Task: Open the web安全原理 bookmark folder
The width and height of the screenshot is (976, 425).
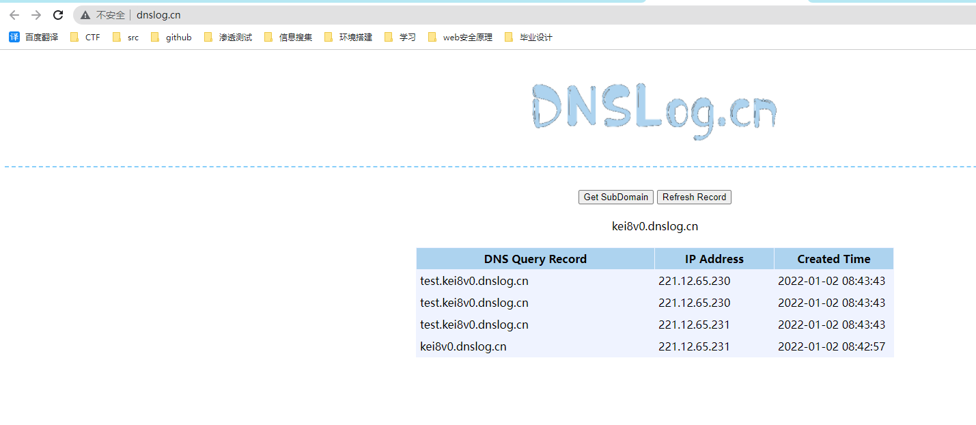Action: tap(460, 38)
